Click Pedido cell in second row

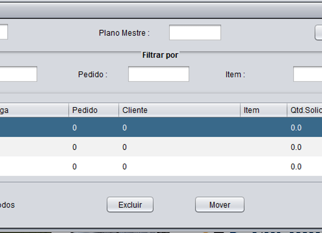94,147
